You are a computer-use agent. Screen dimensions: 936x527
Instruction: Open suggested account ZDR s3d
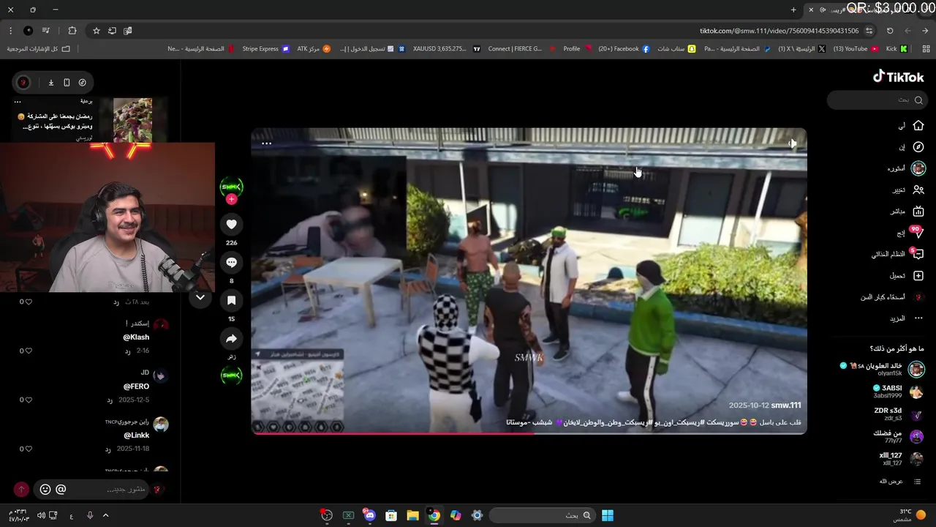pyautogui.click(x=898, y=414)
